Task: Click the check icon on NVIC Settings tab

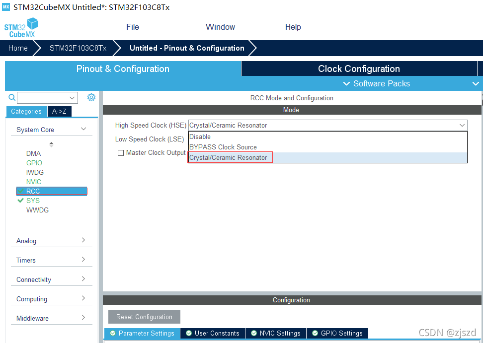Action: 254,333
